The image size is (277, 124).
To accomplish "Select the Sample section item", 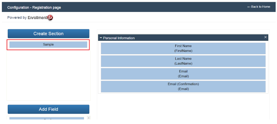I will (48, 45).
